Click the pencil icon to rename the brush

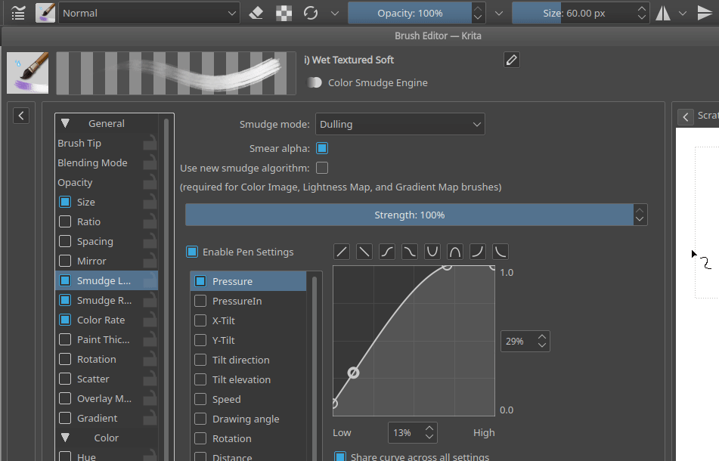click(512, 60)
